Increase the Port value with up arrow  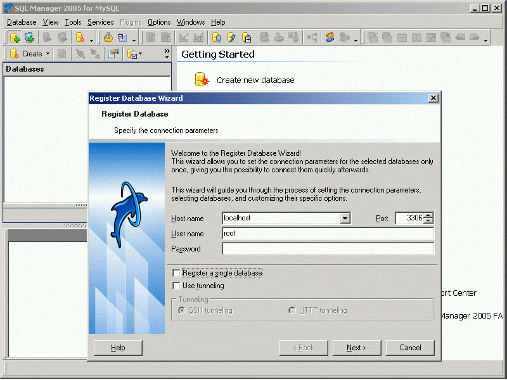[428, 215]
